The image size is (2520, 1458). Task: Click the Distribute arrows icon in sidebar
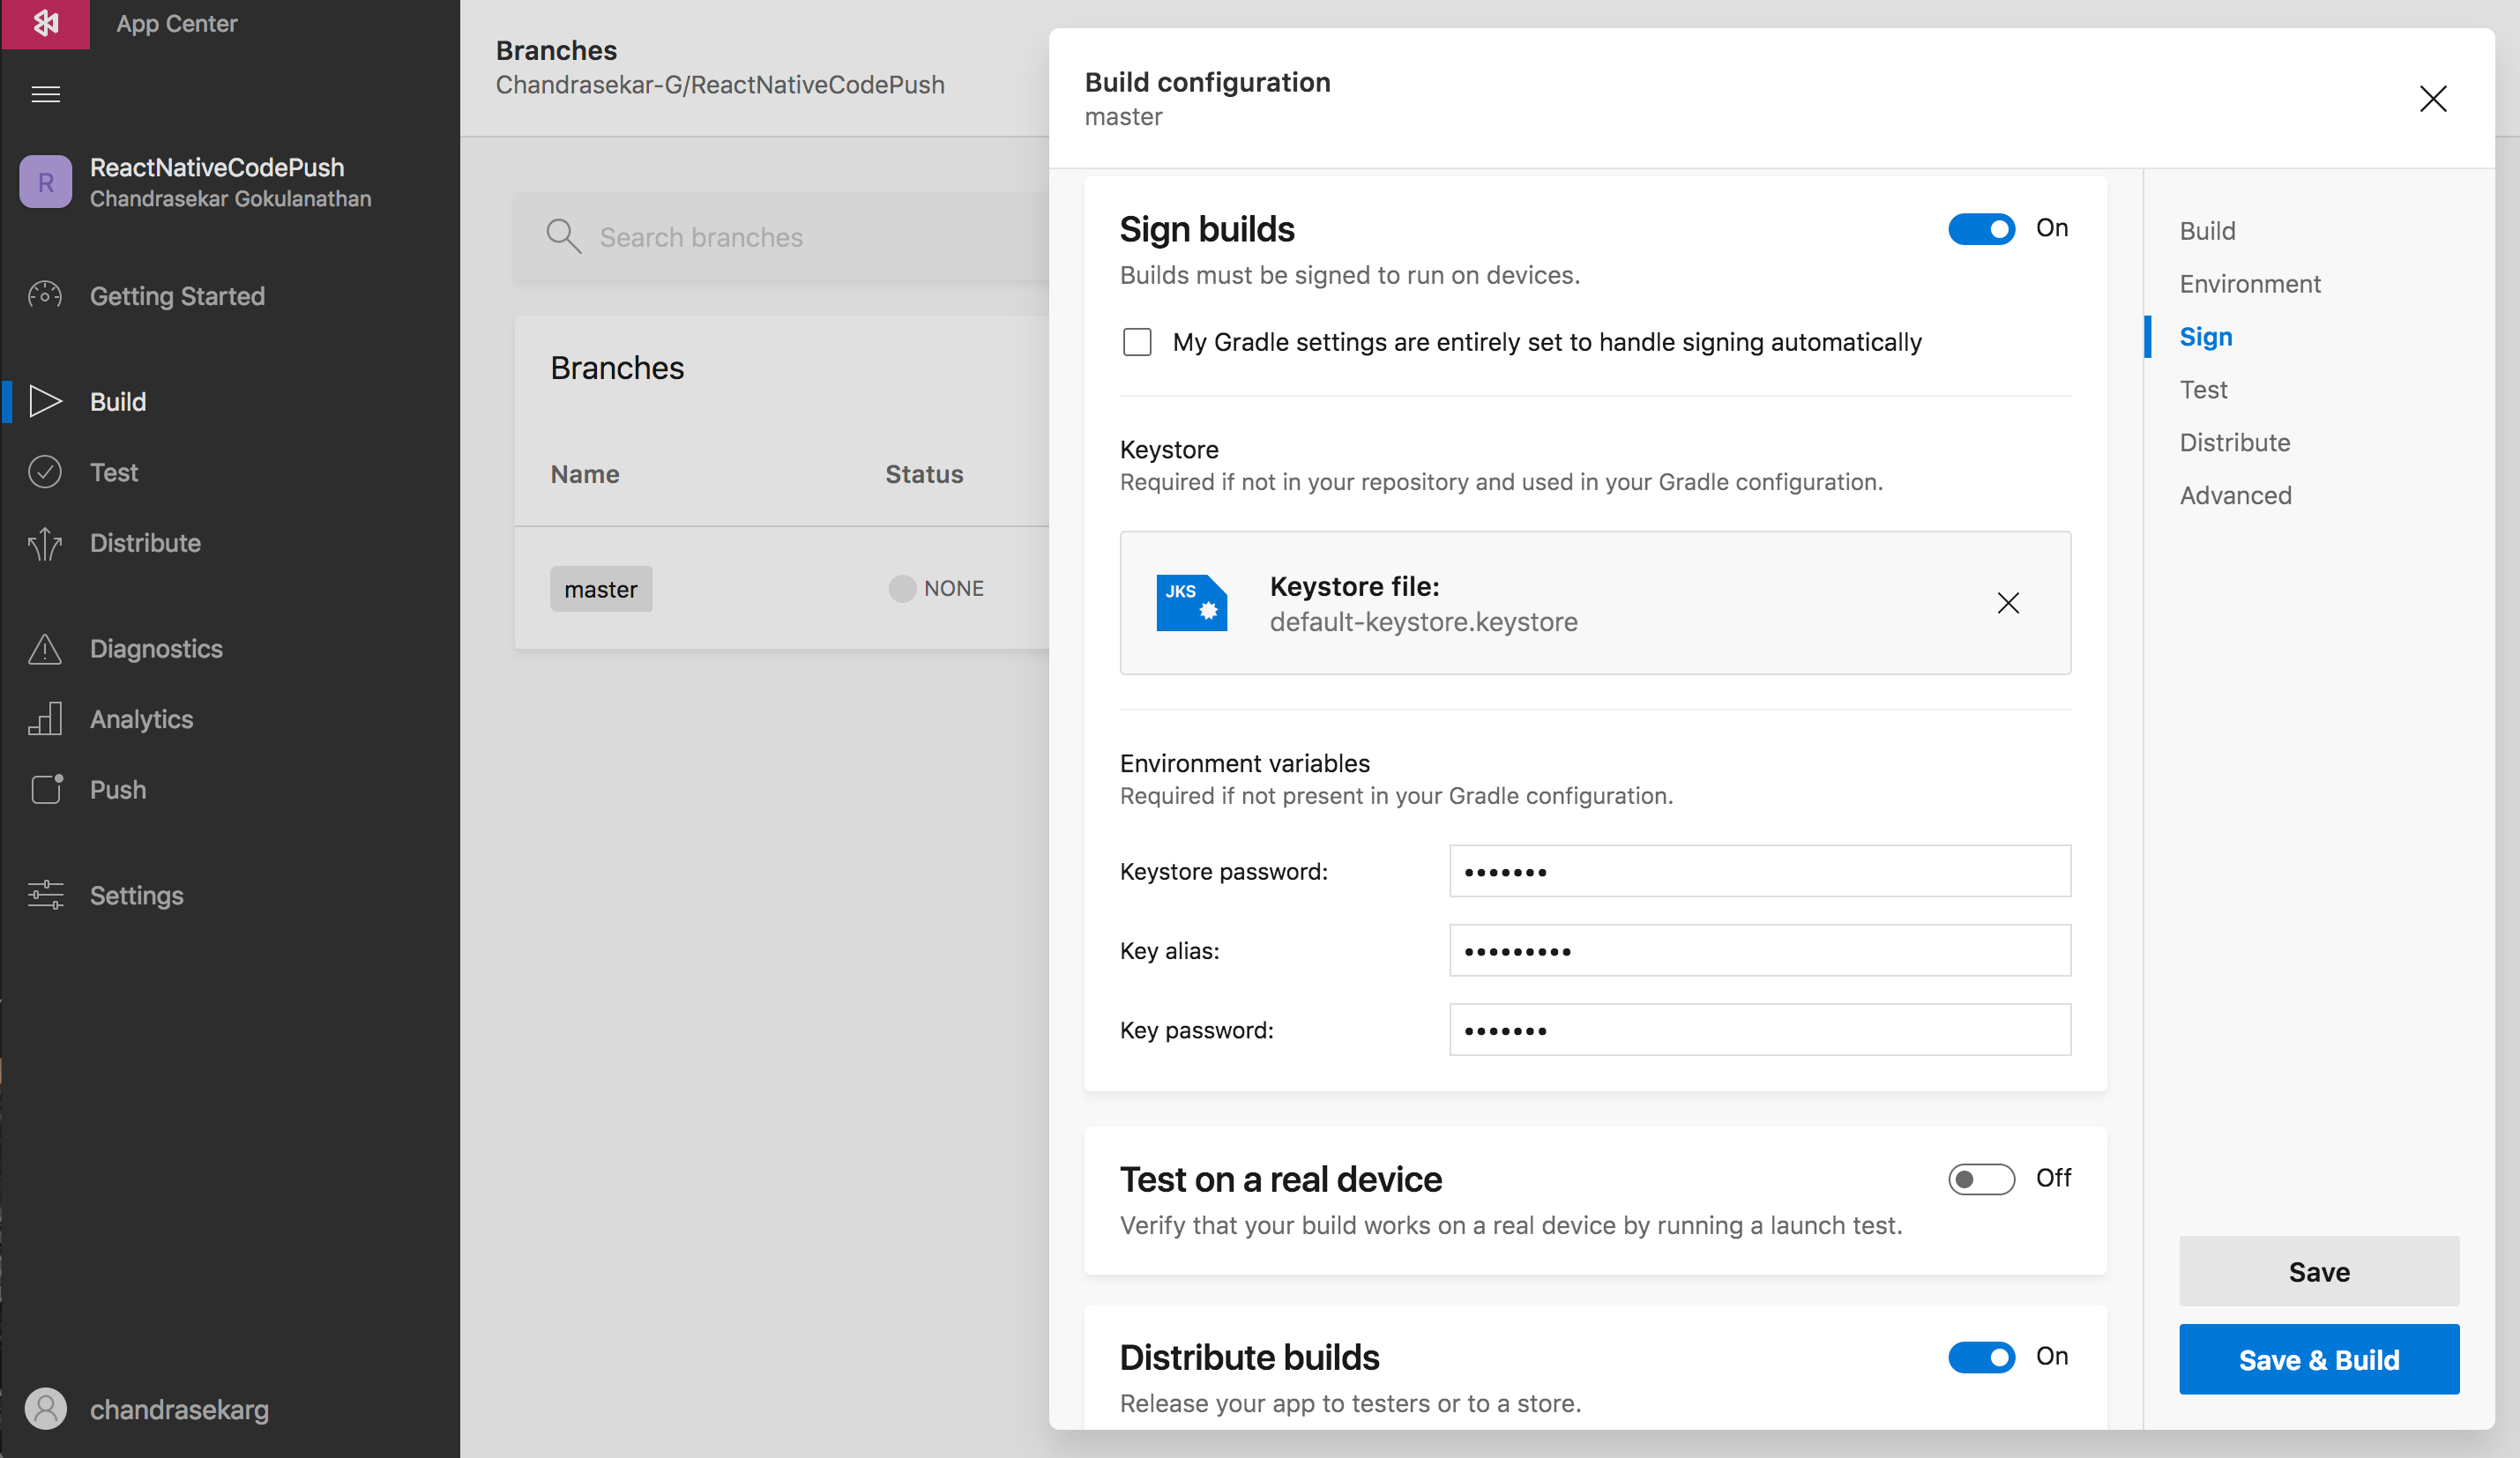[45, 543]
